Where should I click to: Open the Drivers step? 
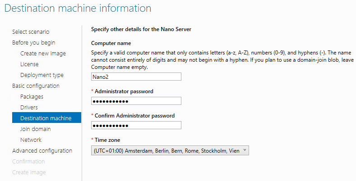pos(29,107)
